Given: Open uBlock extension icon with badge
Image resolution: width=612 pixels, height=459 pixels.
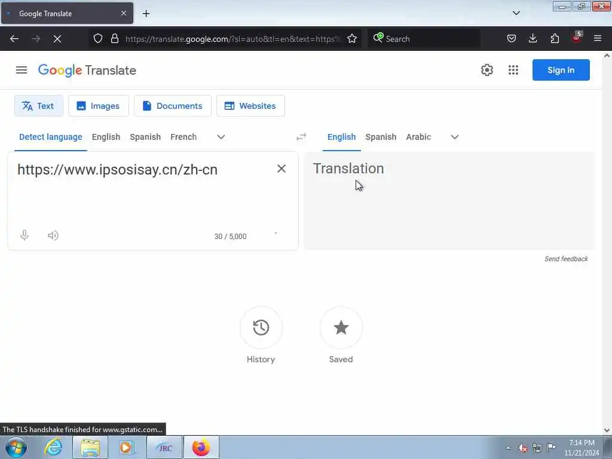Looking at the screenshot, I should [x=577, y=38].
